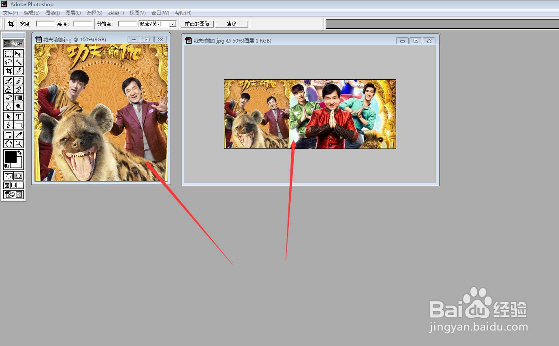Select the Rectangle shape tool
Viewport: 559px width, 346px height.
[x=19, y=125]
